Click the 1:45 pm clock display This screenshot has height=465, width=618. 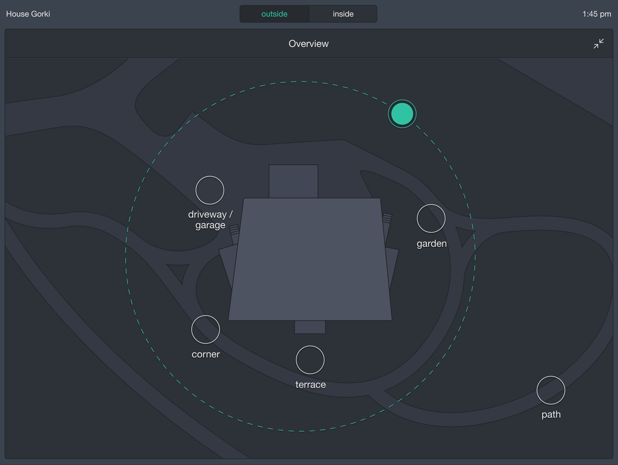(x=597, y=14)
